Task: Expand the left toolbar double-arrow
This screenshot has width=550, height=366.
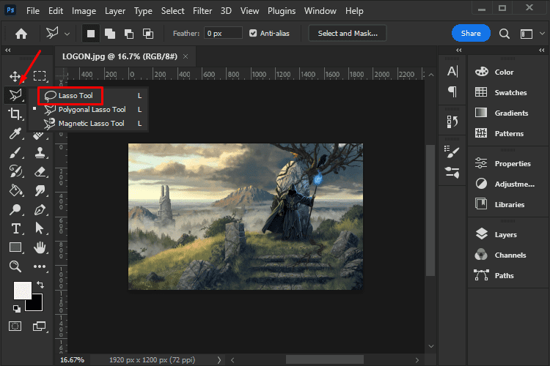Action: tap(8, 50)
